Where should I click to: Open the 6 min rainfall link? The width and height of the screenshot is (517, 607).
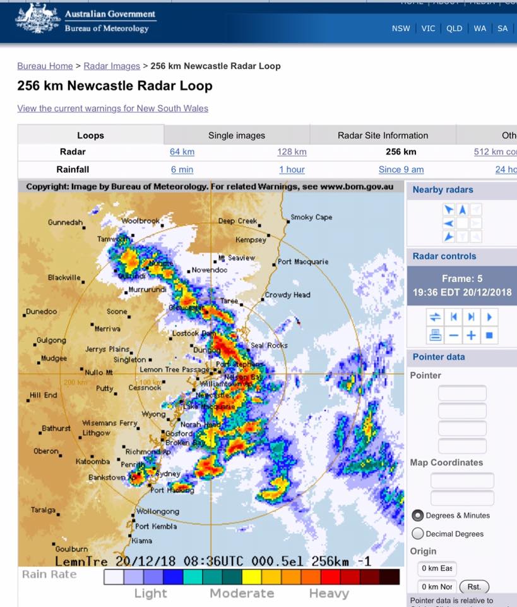coord(182,169)
